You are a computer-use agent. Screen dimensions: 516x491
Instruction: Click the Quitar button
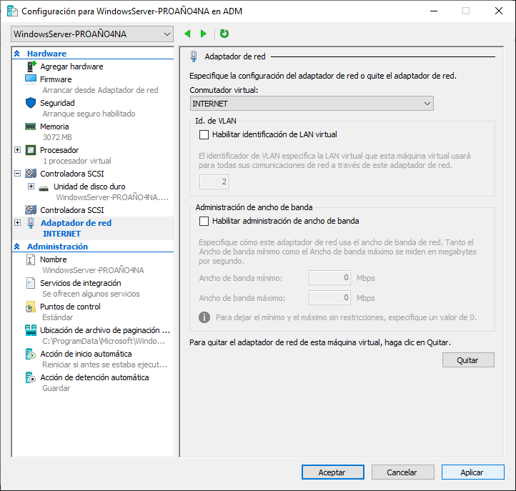(468, 360)
